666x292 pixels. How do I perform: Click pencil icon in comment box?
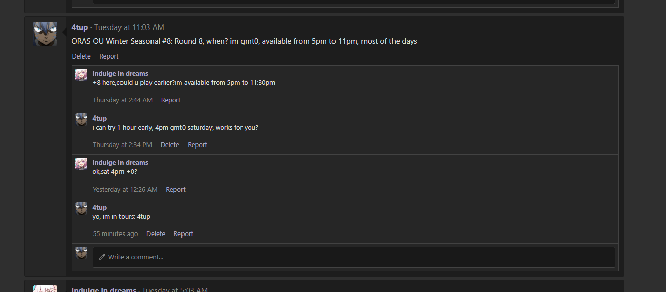102,257
